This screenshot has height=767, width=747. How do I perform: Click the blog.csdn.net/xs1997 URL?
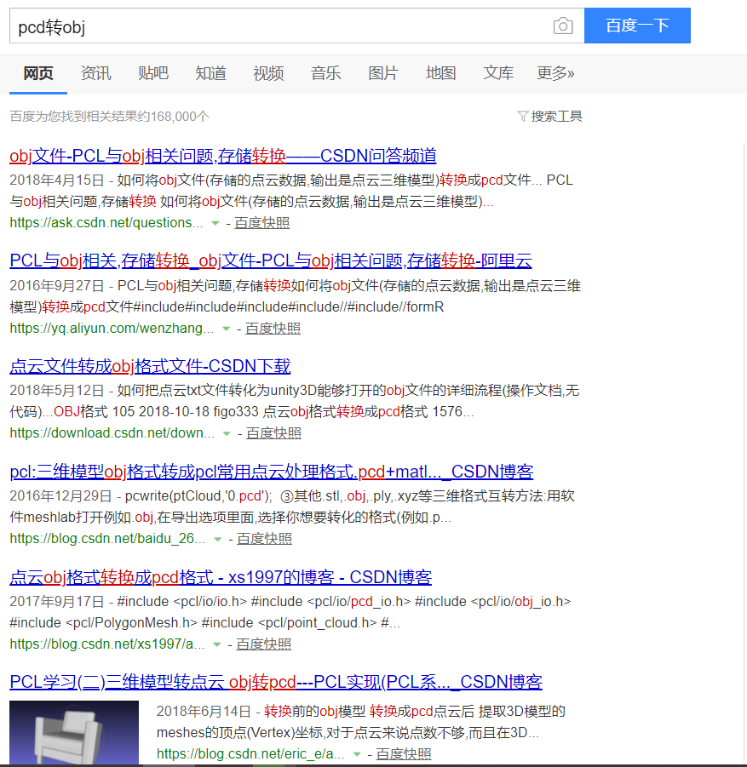(107, 644)
